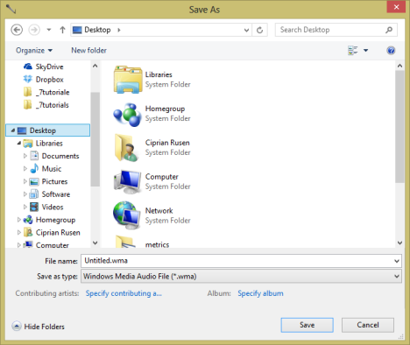The width and height of the screenshot is (410, 345).
Task: Expand the Desktop breadcrumb chevron
Action: pos(119,30)
